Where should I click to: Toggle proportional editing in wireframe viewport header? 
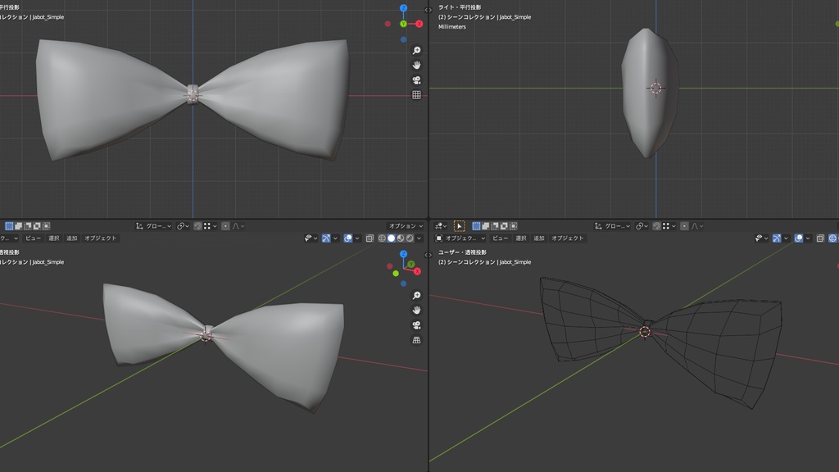(x=683, y=225)
